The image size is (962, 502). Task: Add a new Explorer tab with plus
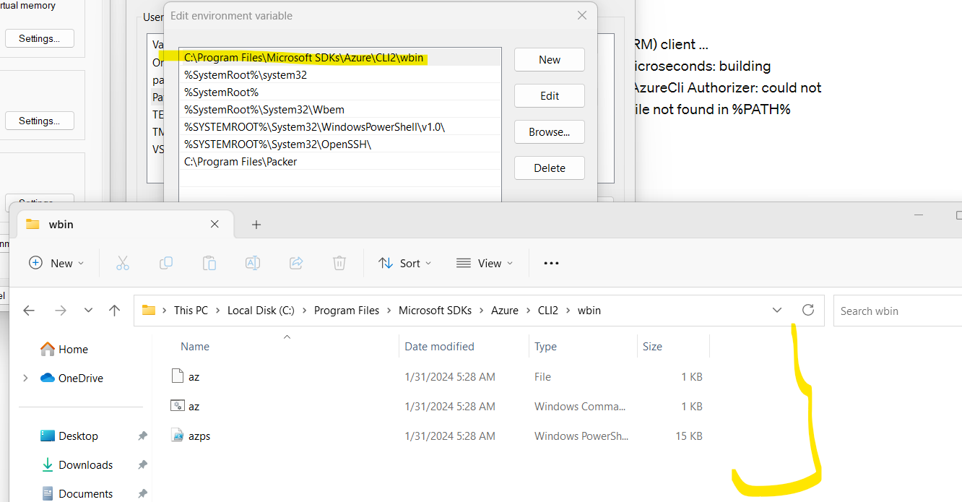256,225
